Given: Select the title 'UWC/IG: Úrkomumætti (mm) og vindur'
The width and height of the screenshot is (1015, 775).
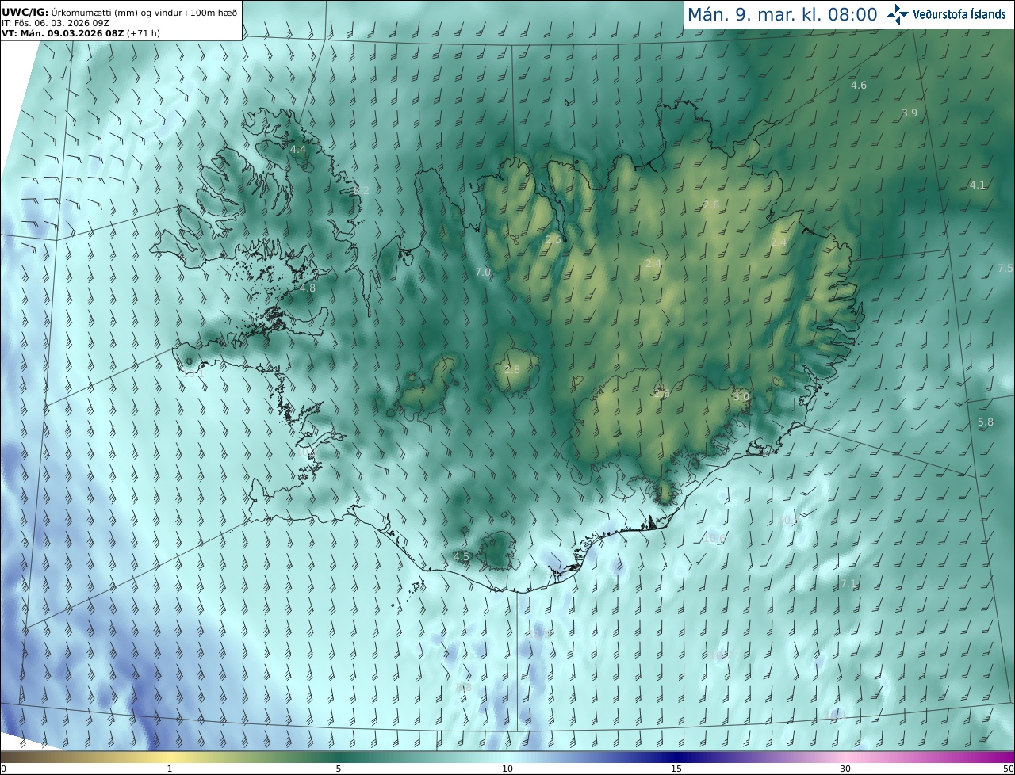Looking at the screenshot, I should click(x=94, y=12).
